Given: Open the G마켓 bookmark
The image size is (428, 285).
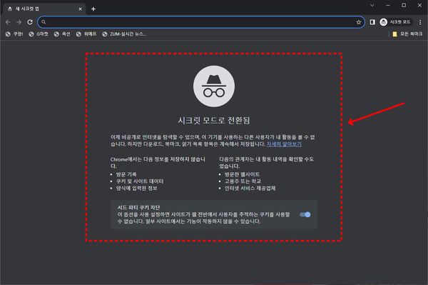Looking at the screenshot, I should click(x=39, y=34).
